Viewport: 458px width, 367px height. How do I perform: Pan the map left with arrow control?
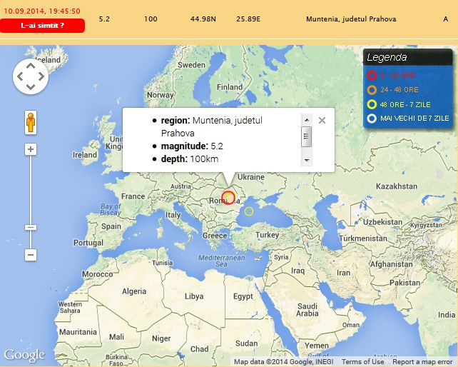point(20,76)
